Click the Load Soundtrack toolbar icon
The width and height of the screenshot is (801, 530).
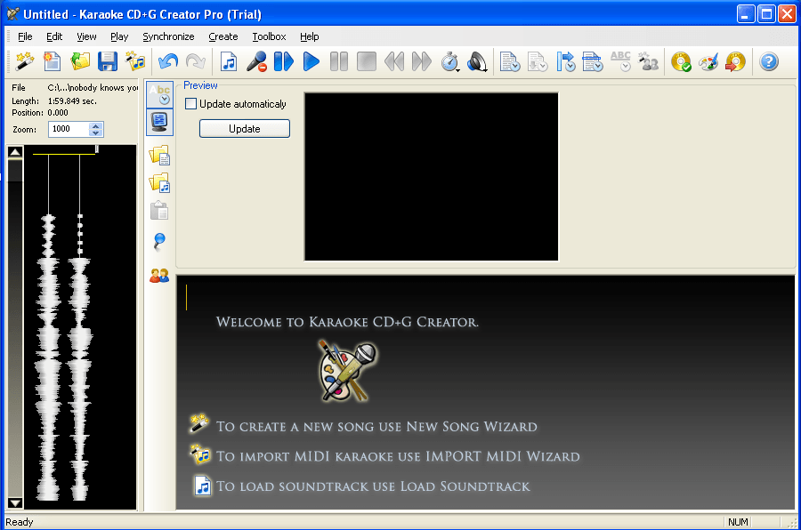pyautogui.click(x=228, y=60)
